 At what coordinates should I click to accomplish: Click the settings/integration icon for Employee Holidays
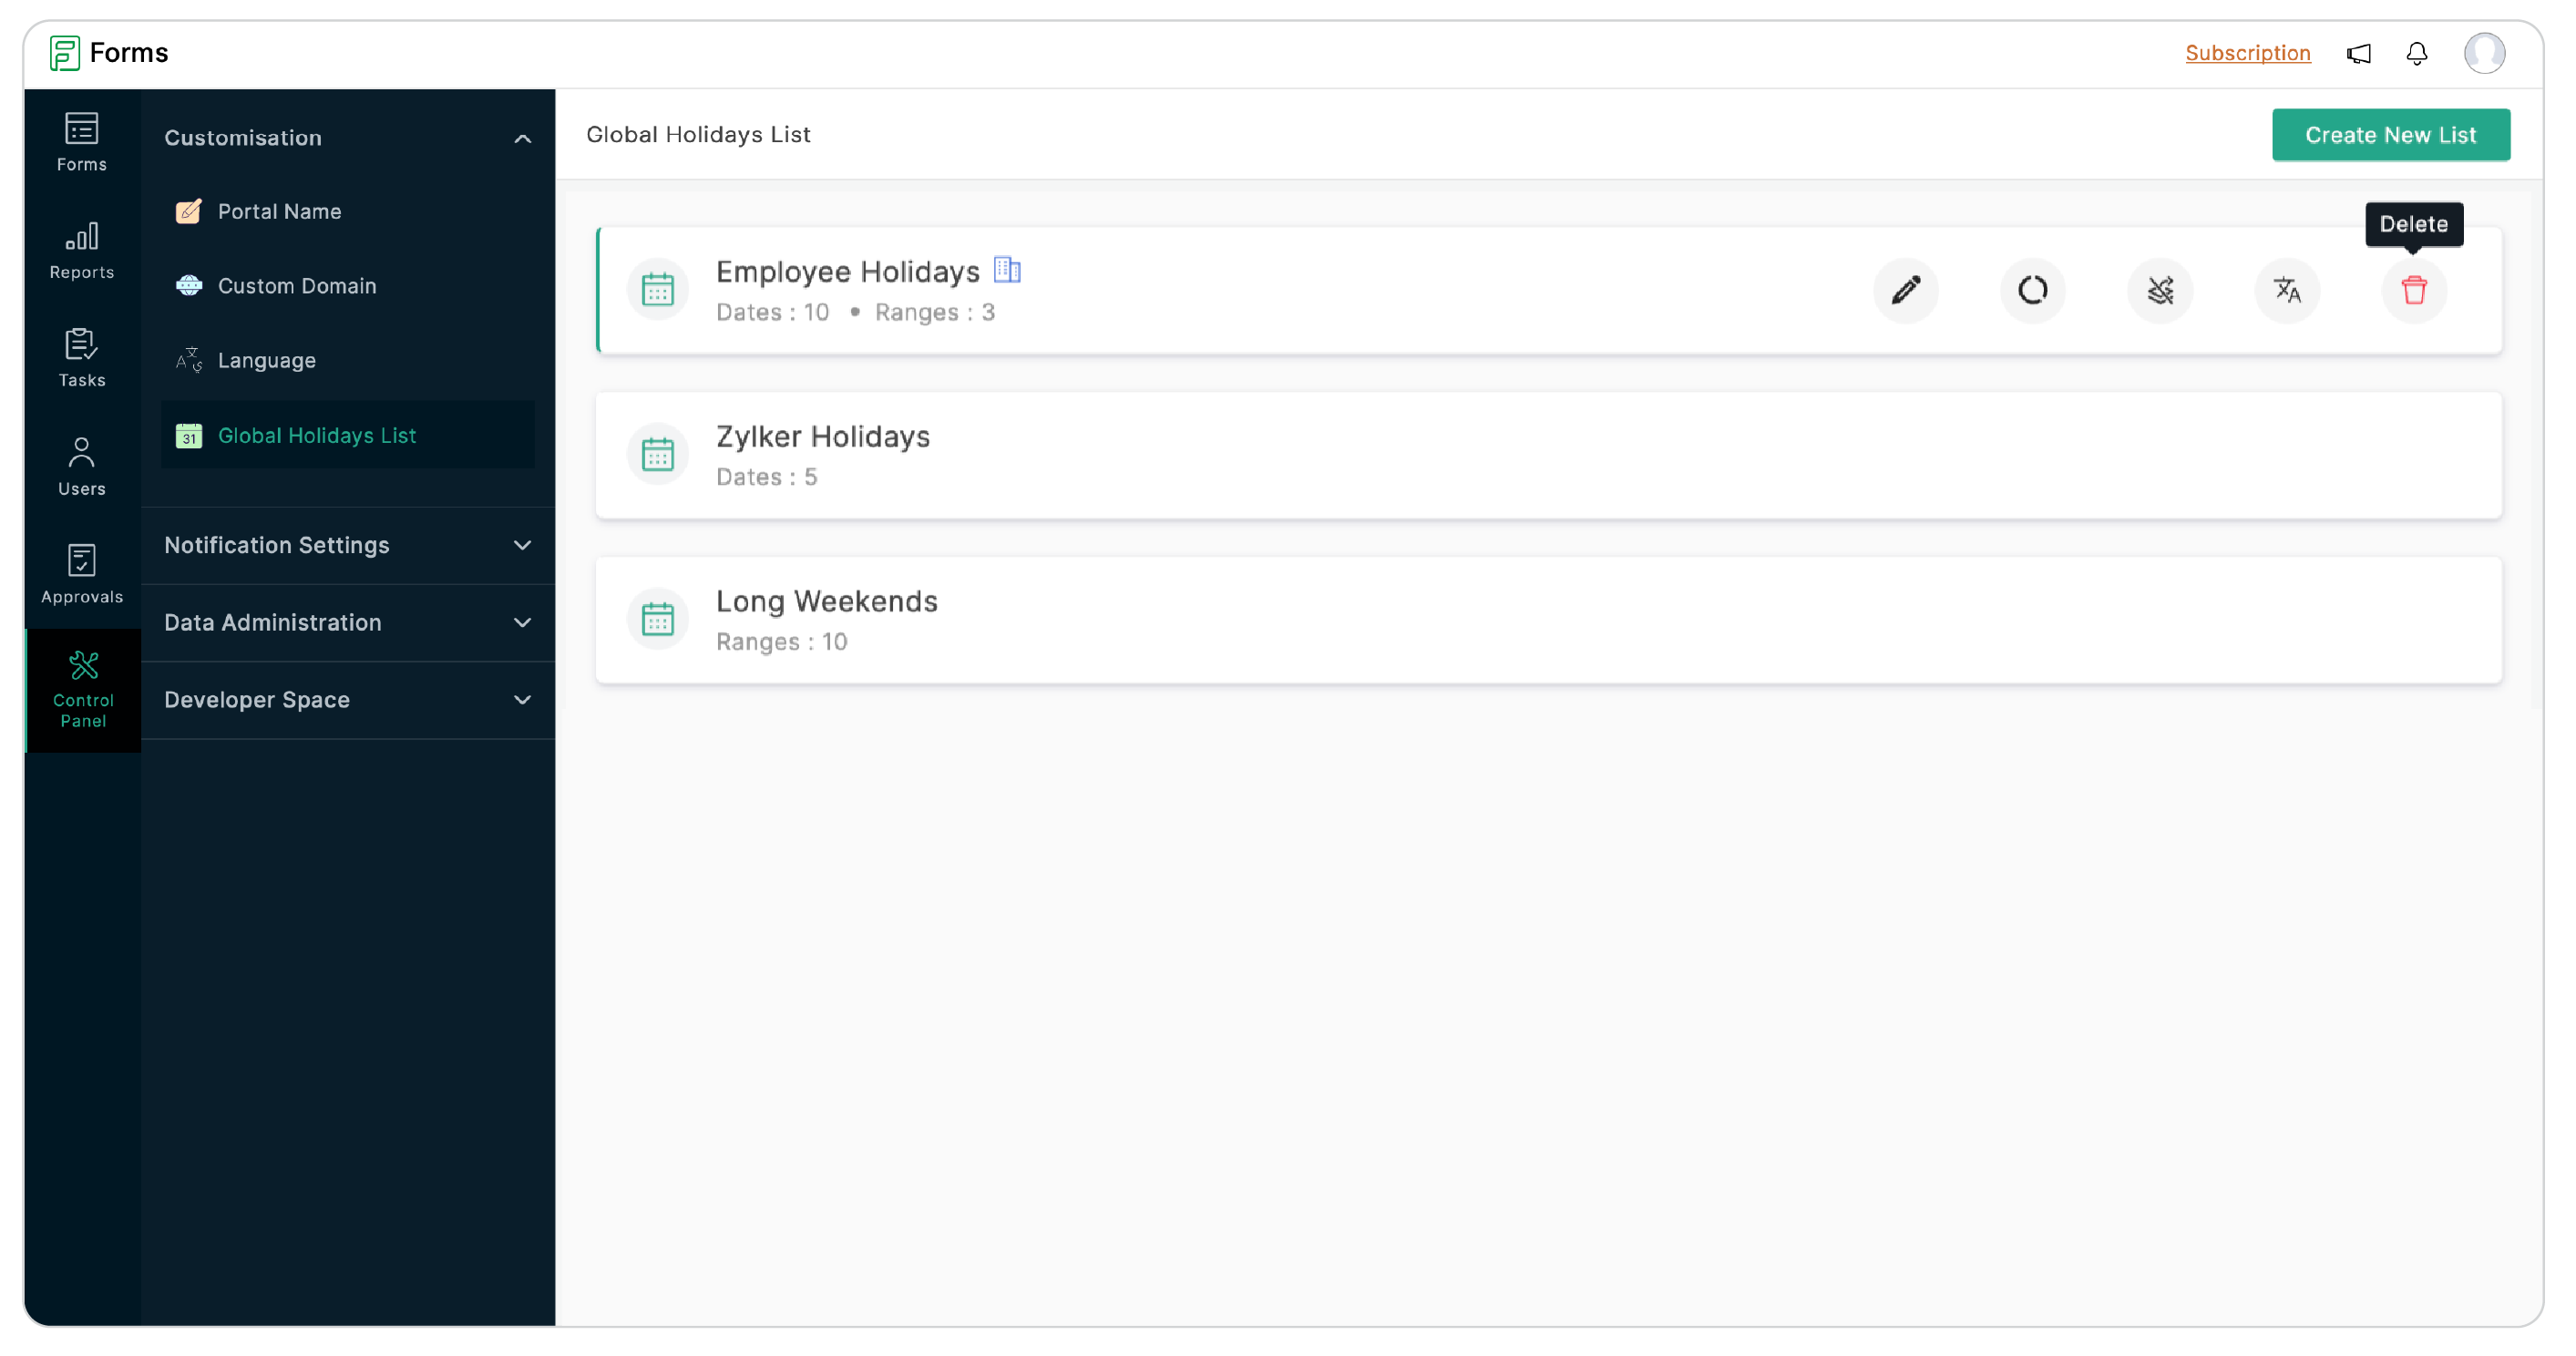click(2160, 288)
